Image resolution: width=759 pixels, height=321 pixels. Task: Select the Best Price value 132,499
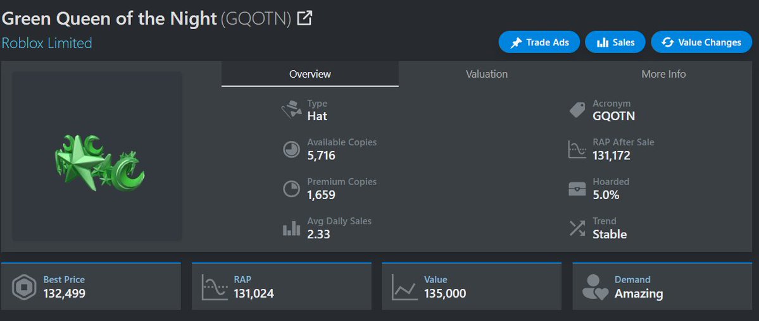click(65, 293)
